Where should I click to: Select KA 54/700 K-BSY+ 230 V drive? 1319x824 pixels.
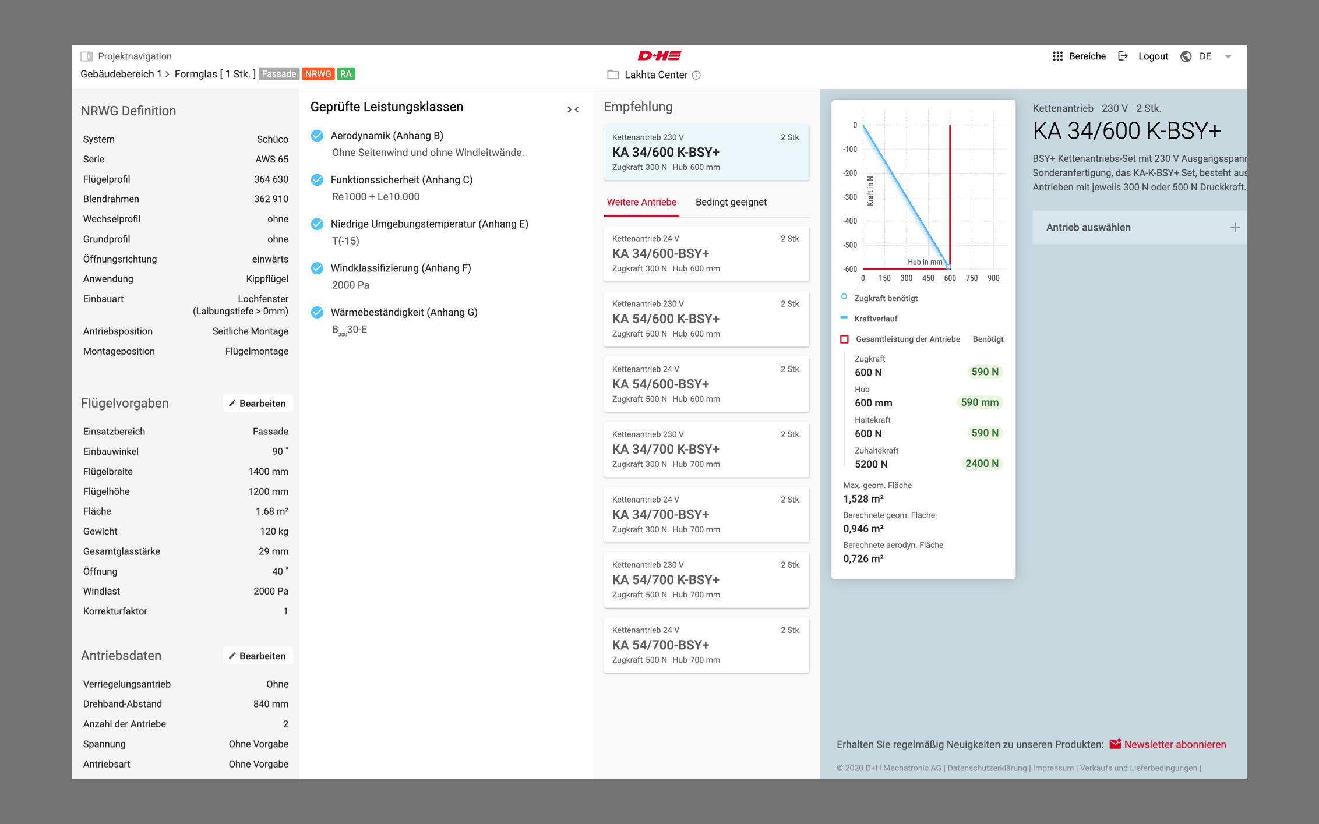pyautogui.click(x=706, y=580)
